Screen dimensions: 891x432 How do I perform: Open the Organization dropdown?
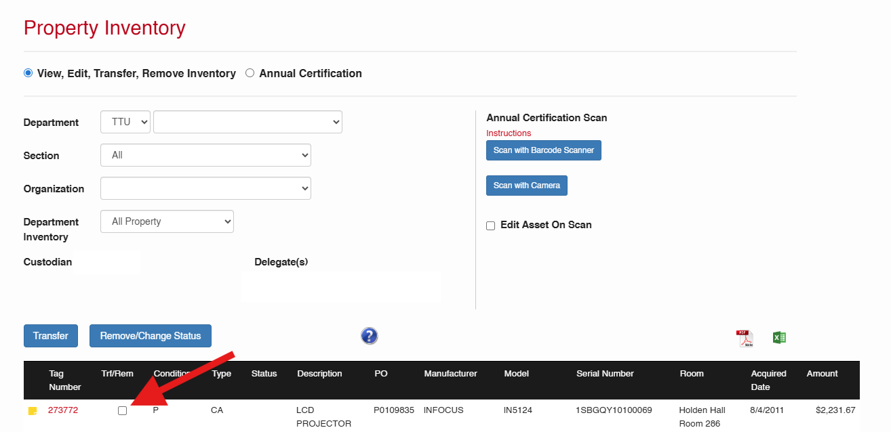[x=205, y=188]
